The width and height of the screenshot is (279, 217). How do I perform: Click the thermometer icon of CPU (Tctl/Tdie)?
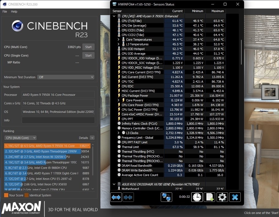click(119, 21)
